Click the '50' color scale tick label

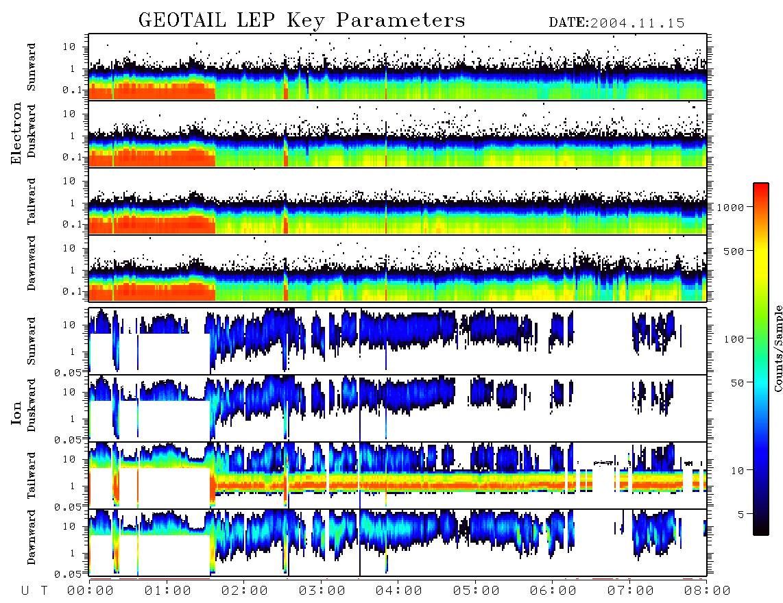[x=737, y=383]
